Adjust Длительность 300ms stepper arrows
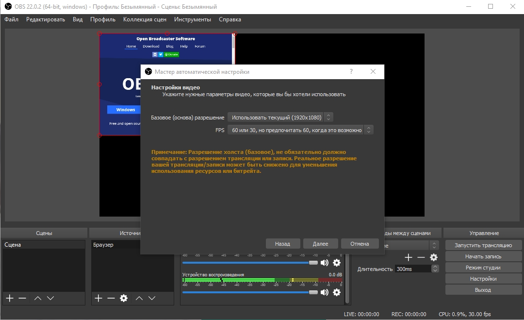The height and width of the screenshot is (320, 524). 435,269
